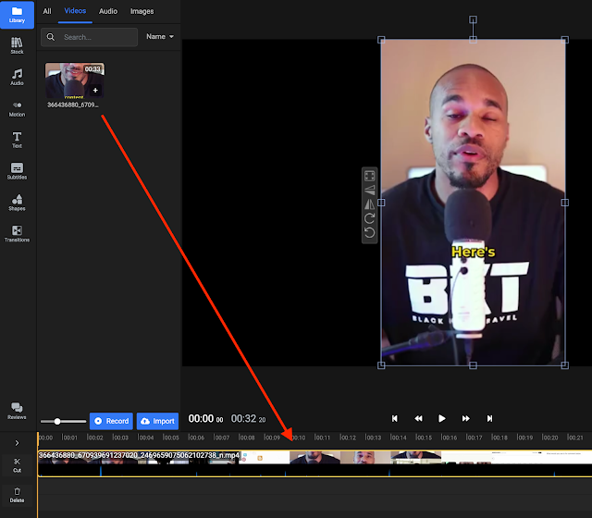Switch to the All tab
The height and width of the screenshot is (518, 592).
point(47,11)
